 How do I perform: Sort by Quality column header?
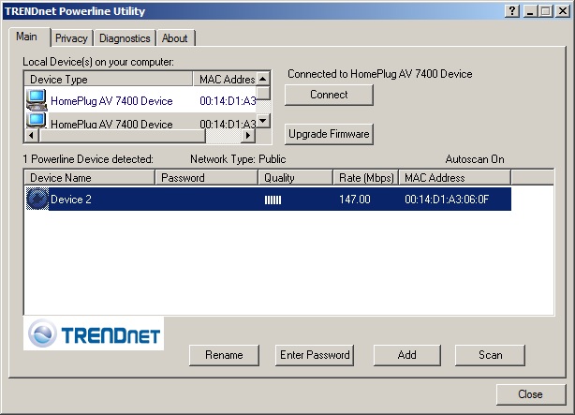coord(296,178)
